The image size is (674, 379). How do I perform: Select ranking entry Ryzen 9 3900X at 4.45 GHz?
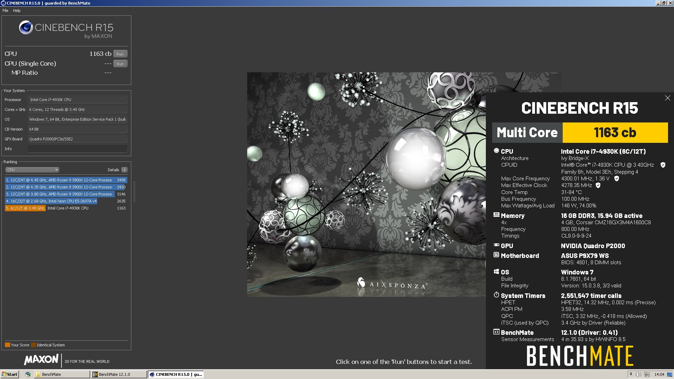tap(66, 180)
